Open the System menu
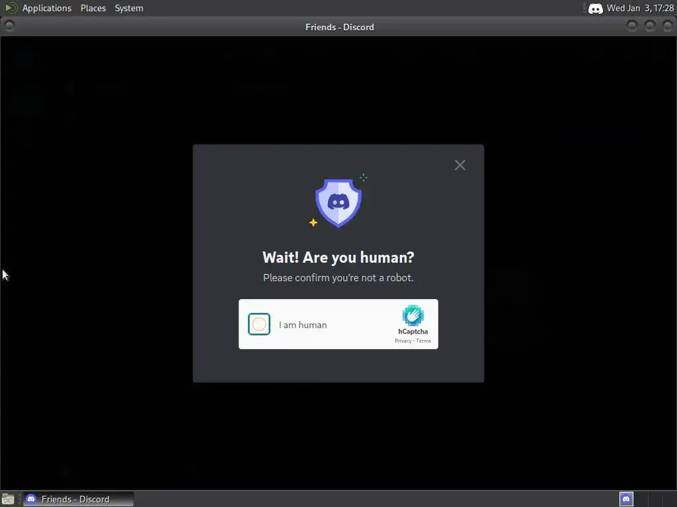The width and height of the screenshot is (677, 507). (x=129, y=8)
